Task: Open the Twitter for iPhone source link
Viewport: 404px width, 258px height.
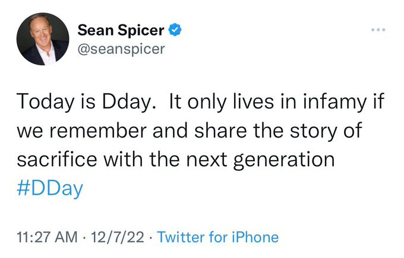Action: [x=218, y=237]
